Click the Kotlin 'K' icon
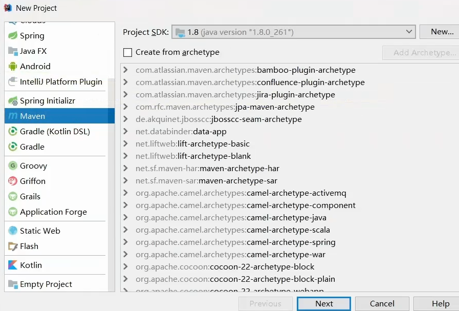 tap(13, 265)
